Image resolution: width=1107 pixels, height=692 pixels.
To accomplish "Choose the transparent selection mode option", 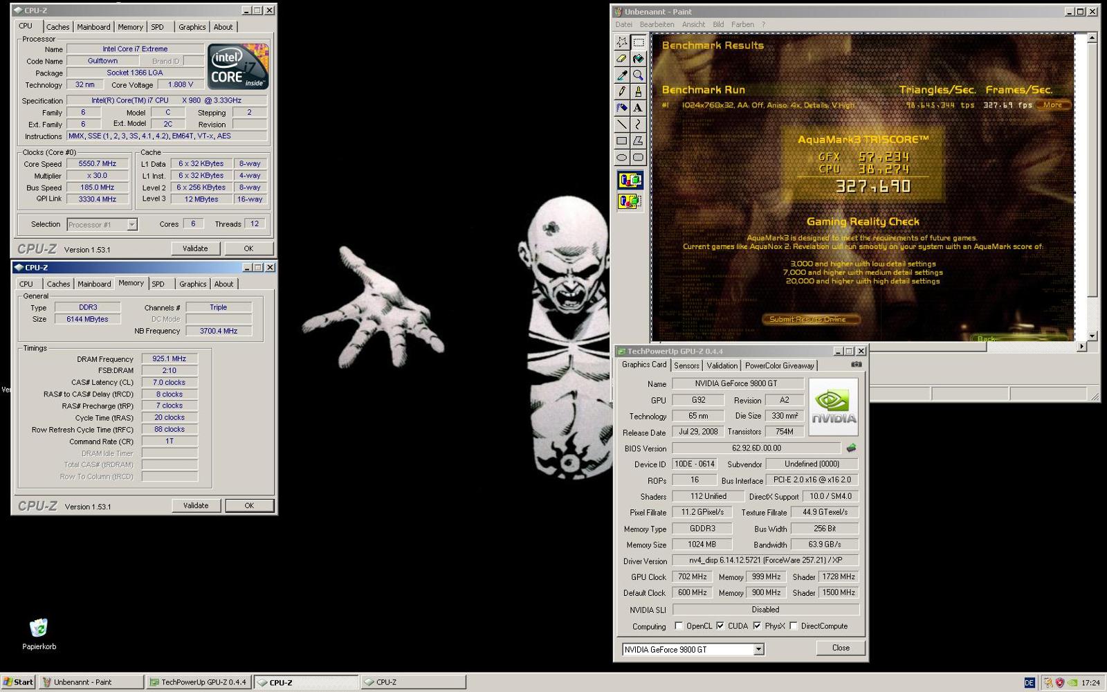I will [x=630, y=201].
